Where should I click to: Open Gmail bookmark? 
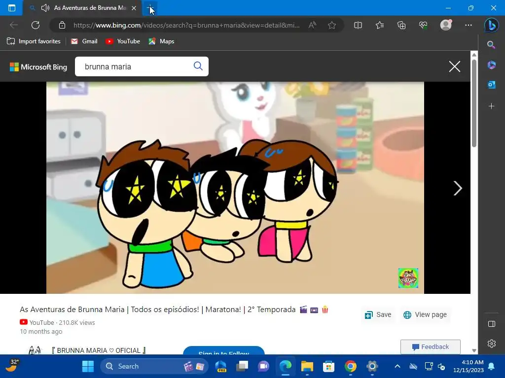pos(84,41)
